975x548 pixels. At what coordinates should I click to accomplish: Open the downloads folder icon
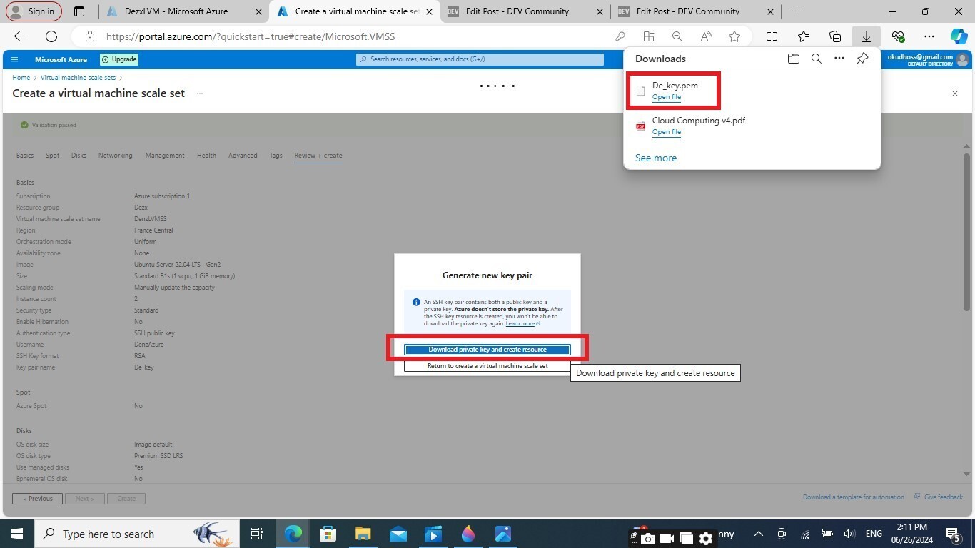point(793,59)
